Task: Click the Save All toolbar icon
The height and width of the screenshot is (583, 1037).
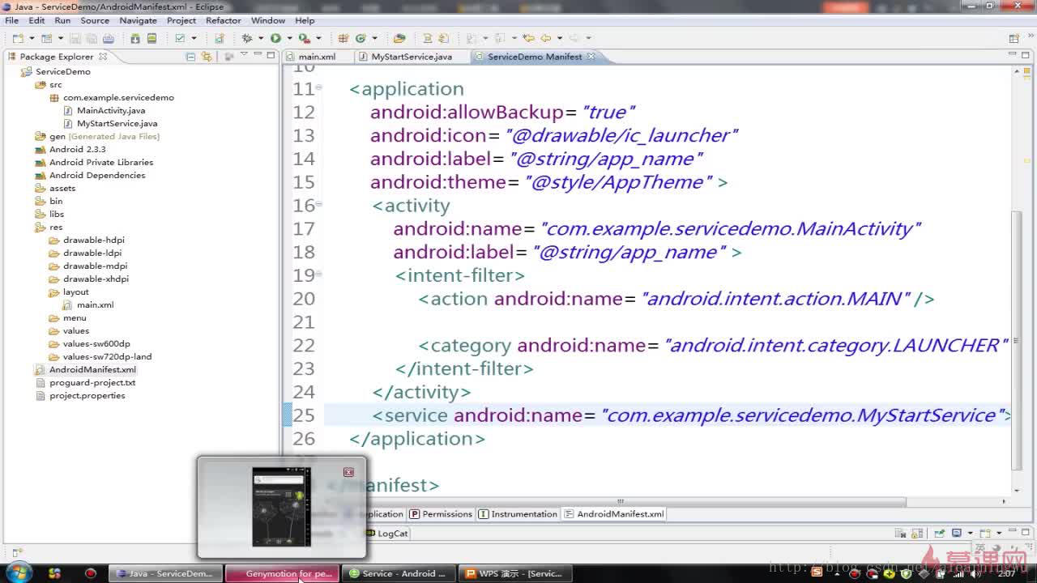Action: point(92,38)
